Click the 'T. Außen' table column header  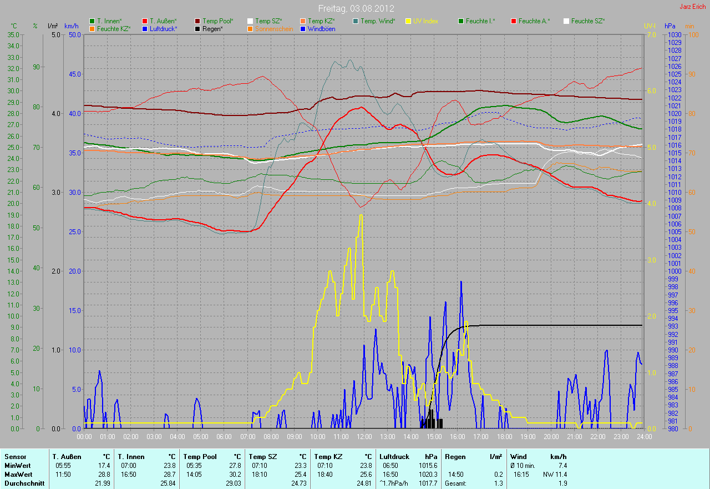[x=67, y=457]
